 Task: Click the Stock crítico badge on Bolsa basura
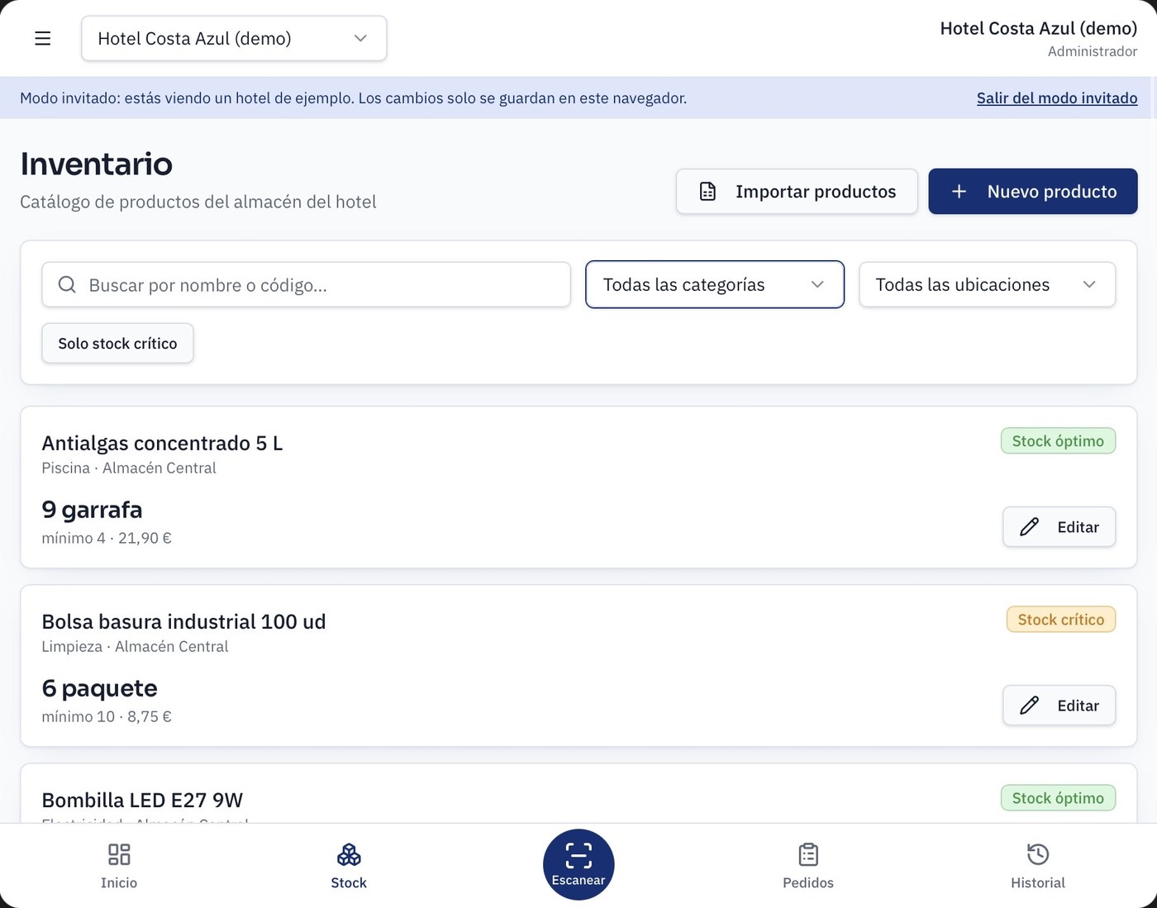(x=1061, y=620)
